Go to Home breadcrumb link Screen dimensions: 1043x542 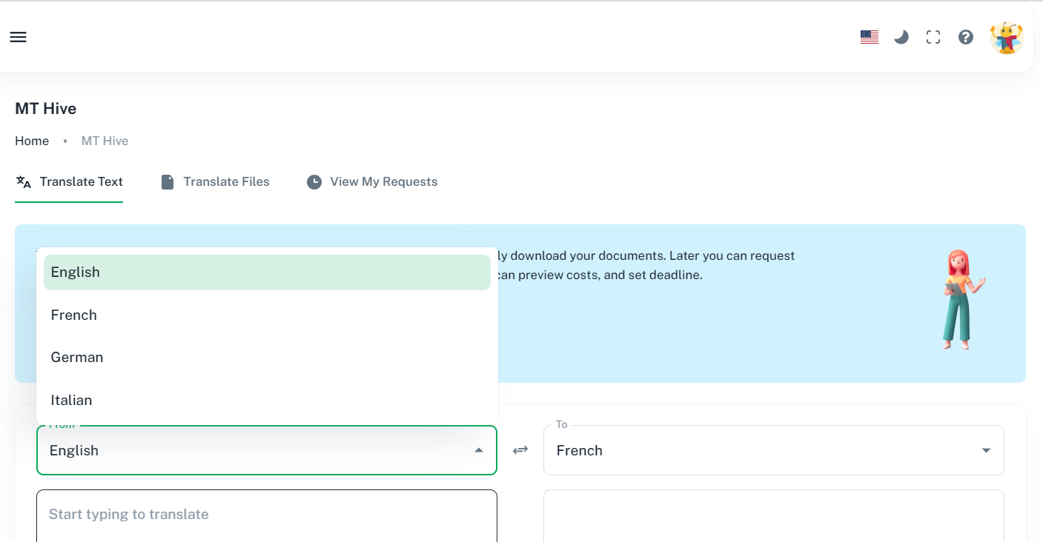pos(32,141)
